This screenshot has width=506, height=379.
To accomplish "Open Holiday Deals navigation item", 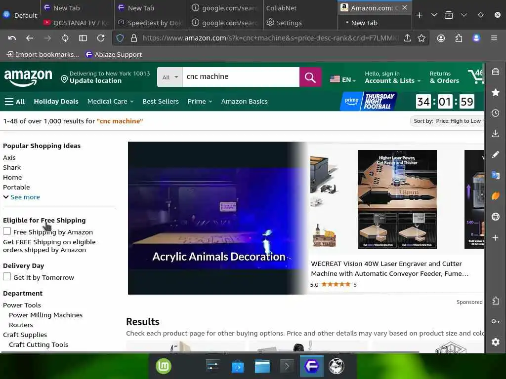I will [x=56, y=102].
